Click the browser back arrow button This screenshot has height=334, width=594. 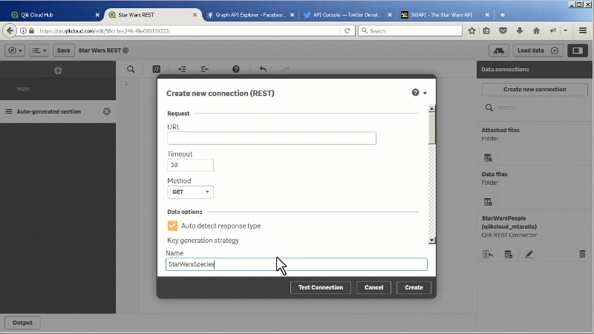10,30
